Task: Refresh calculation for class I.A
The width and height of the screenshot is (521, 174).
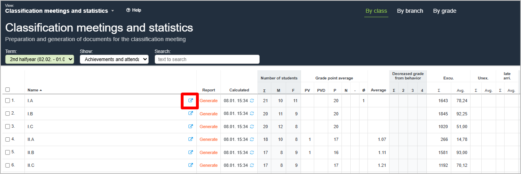Action: point(252,101)
